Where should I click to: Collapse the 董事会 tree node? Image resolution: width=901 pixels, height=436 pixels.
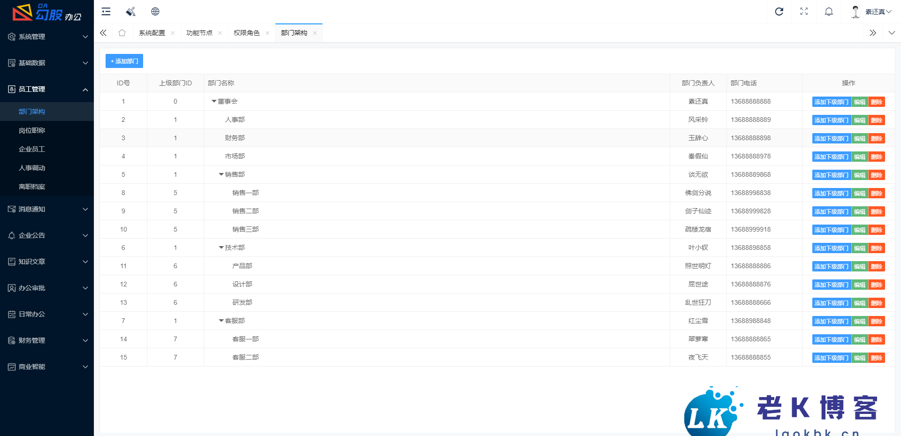[x=214, y=101]
